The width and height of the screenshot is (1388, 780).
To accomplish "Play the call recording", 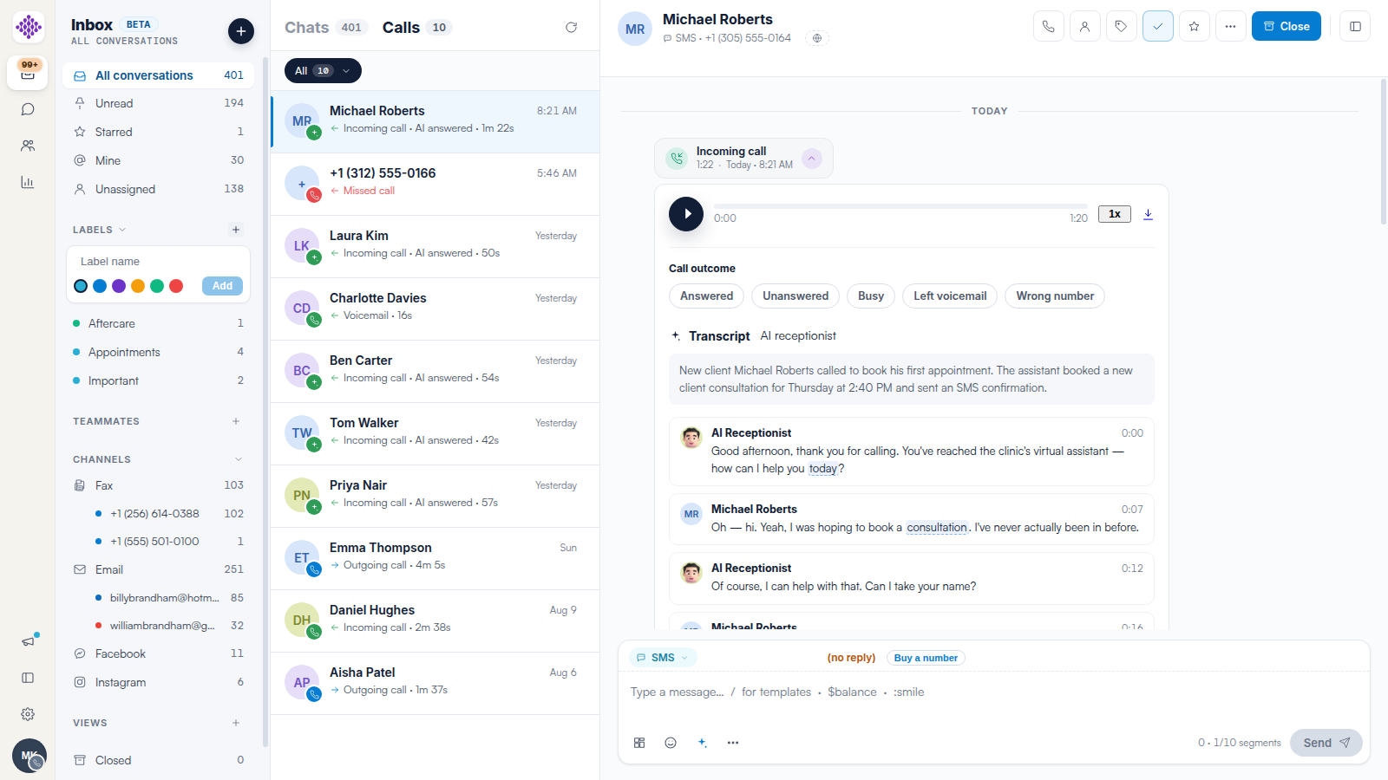I will pos(686,214).
